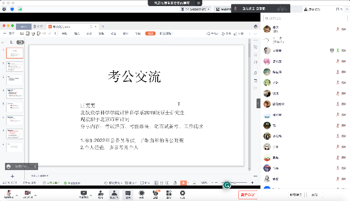This screenshot has width=350, height=201.
Task: Switch to slide sorter grid view icon
Action: [x=162, y=183]
